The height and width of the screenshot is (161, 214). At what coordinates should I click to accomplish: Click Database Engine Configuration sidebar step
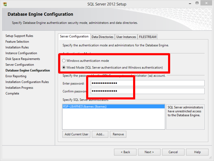28,70
